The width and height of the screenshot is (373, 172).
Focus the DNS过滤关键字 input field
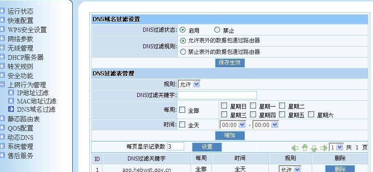point(217,95)
